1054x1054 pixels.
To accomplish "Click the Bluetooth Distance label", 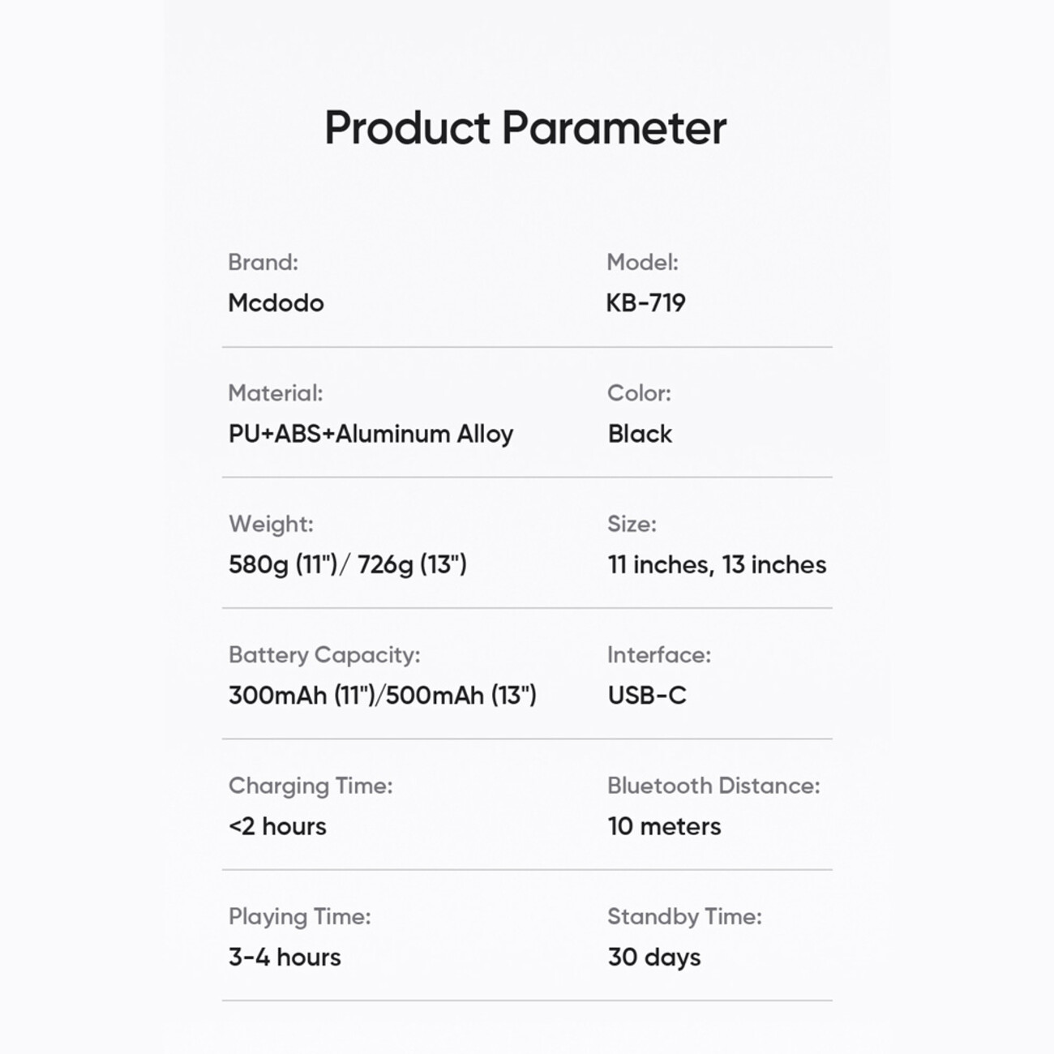I will click(x=713, y=785).
